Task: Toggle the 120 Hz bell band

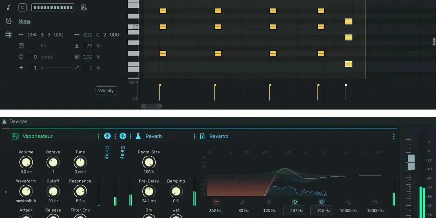Action: tap(269, 202)
